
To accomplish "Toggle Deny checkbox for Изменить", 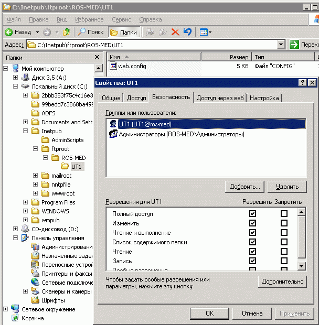I will pyautogui.click(x=284, y=223).
